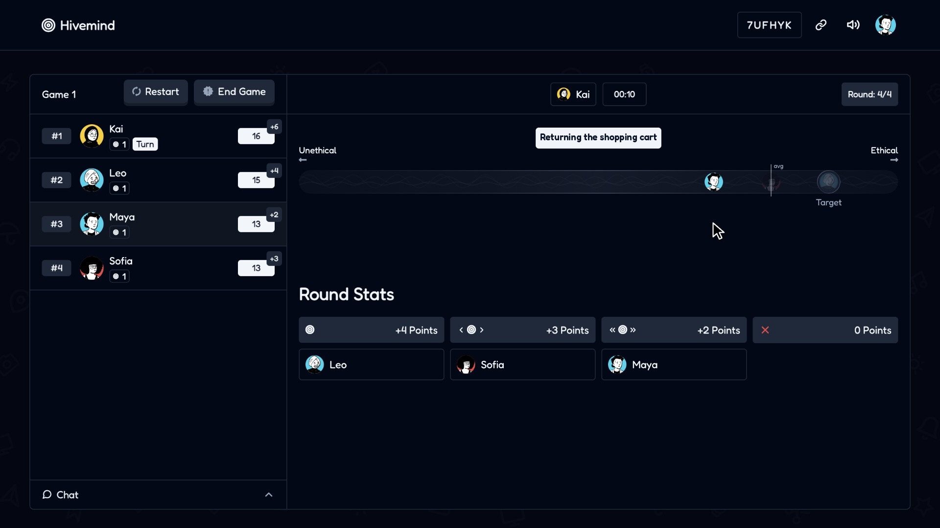Click the bullseye +4 Points card
The image size is (940, 528).
[x=372, y=330]
